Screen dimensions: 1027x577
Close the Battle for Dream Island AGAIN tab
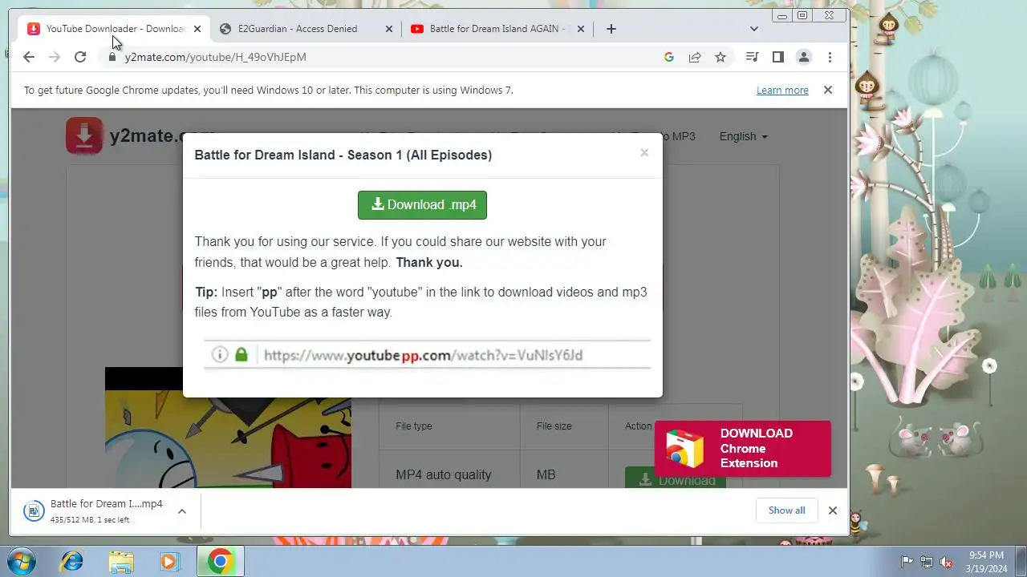tap(581, 29)
